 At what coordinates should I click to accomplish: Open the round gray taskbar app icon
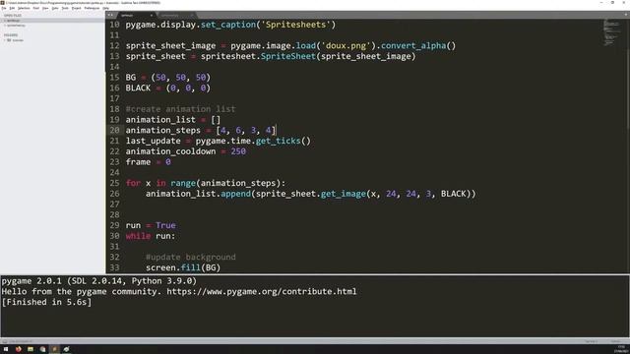[42, 349]
